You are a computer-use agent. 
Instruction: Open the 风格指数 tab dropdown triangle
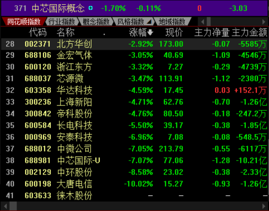pyautogui.click(x=149, y=22)
